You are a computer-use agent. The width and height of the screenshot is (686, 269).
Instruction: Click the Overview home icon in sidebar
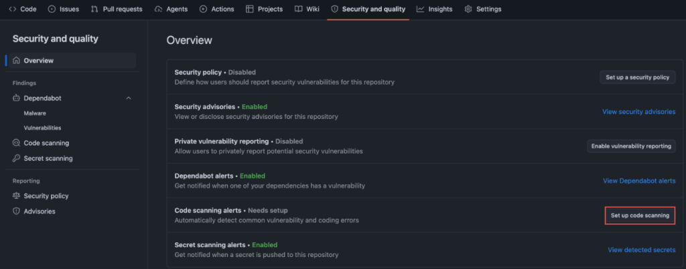pyautogui.click(x=17, y=61)
